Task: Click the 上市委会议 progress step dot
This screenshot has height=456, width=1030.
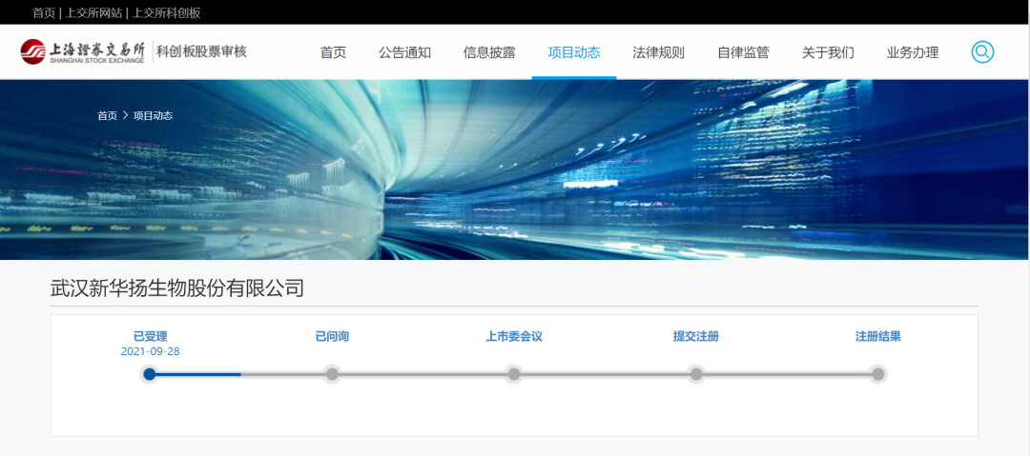Action: (x=514, y=374)
